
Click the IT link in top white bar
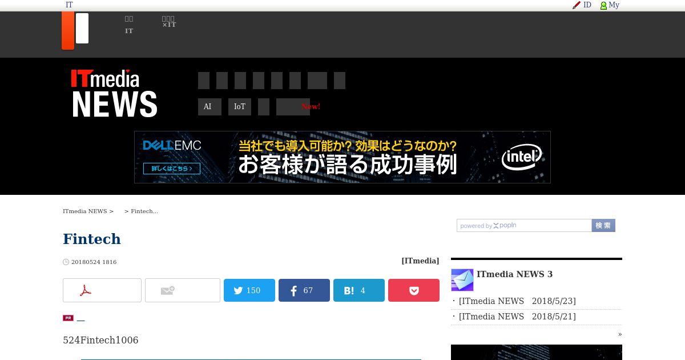tap(69, 5)
